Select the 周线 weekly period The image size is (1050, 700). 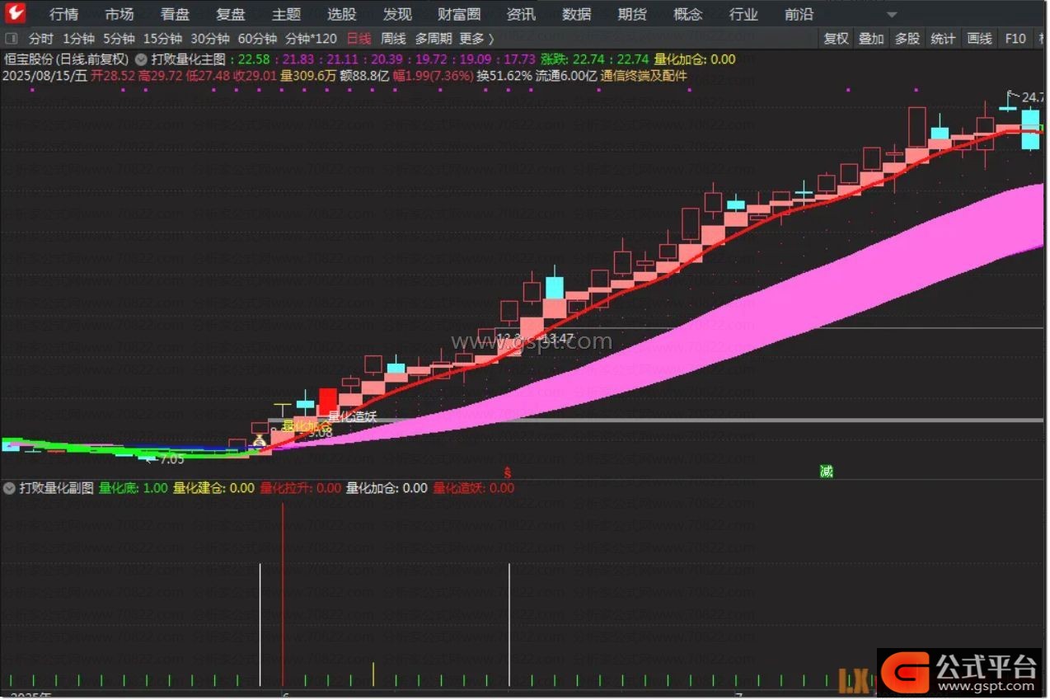pyautogui.click(x=393, y=39)
